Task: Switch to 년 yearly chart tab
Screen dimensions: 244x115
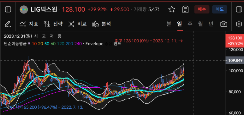Action: click(211, 24)
